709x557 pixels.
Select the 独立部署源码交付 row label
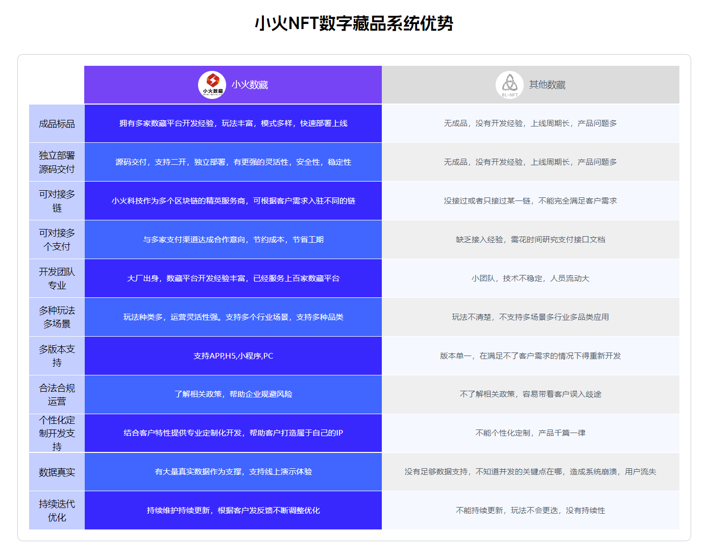pos(57,162)
